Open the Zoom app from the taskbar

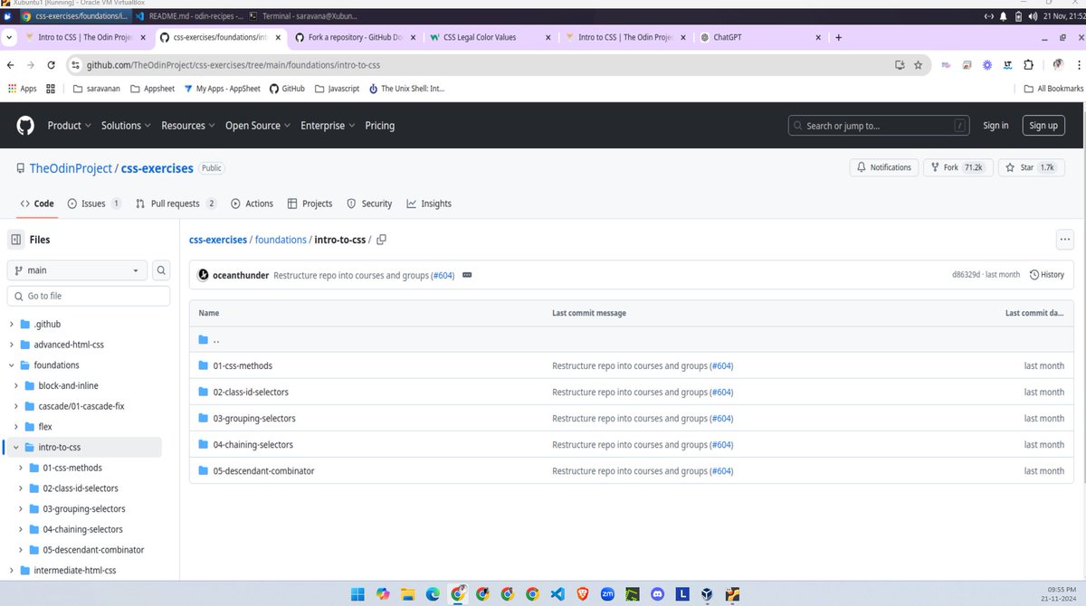607,594
